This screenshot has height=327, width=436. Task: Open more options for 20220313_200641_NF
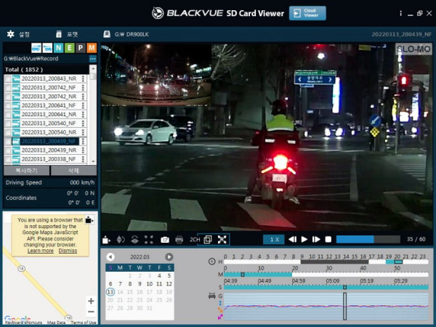[x=83, y=105]
